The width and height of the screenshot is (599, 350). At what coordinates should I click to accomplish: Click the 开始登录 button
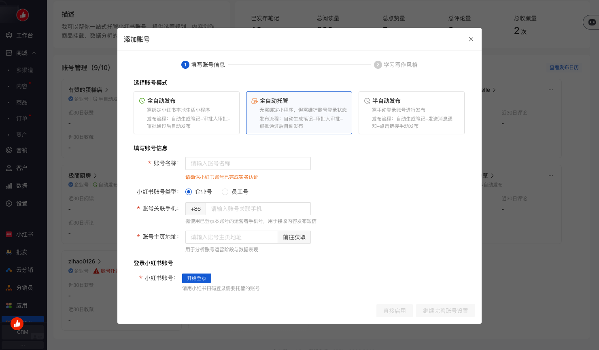point(197,278)
